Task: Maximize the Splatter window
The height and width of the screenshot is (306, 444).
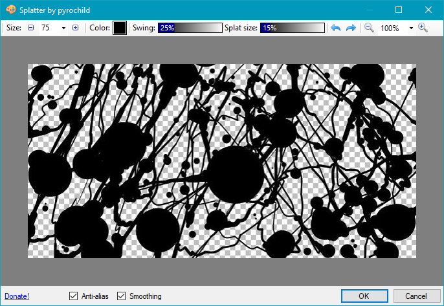Action: (x=399, y=10)
